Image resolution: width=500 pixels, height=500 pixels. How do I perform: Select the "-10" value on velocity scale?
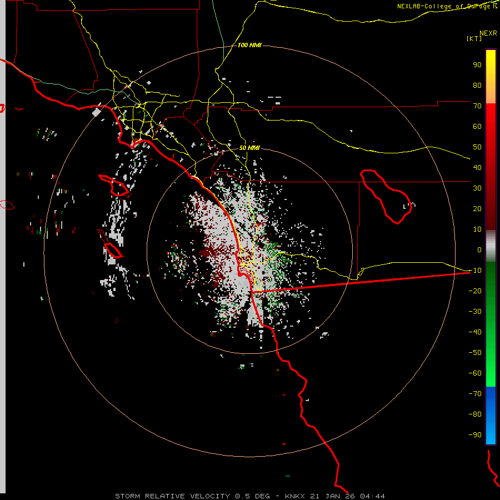[475, 271]
